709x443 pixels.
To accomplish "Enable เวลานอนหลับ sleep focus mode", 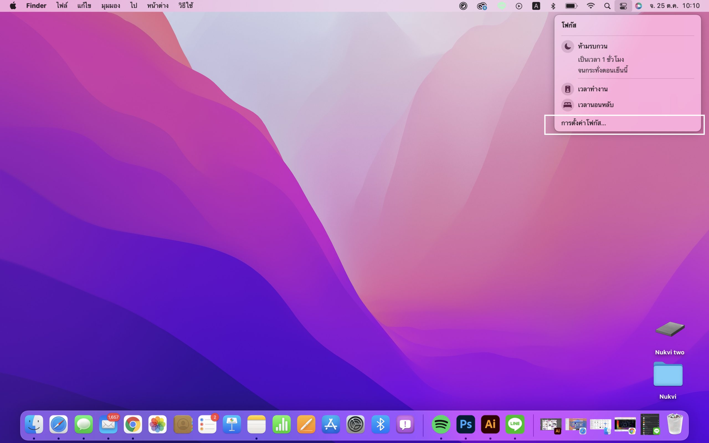I will click(595, 105).
